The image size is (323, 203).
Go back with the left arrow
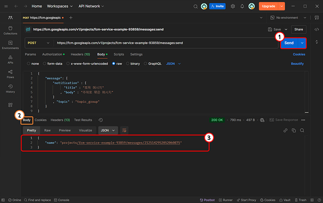pos(16,6)
